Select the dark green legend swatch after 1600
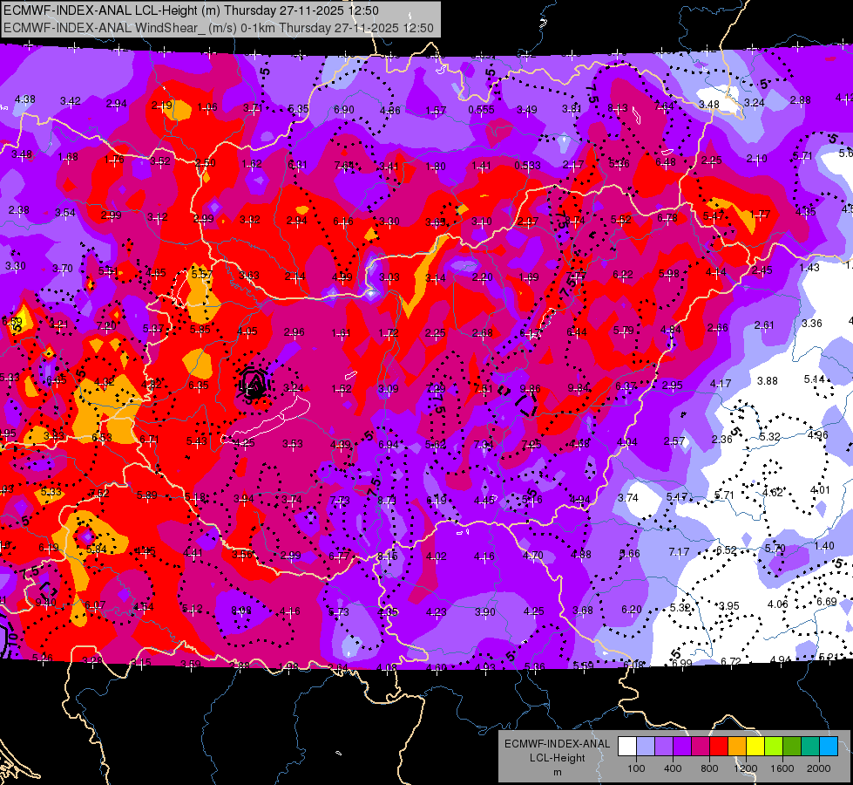The height and width of the screenshot is (785, 853). click(x=793, y=746)
